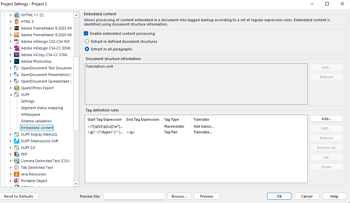Open the HTML 5 file type icon
This screenshot has width=350, height=203.
(16, 22)
